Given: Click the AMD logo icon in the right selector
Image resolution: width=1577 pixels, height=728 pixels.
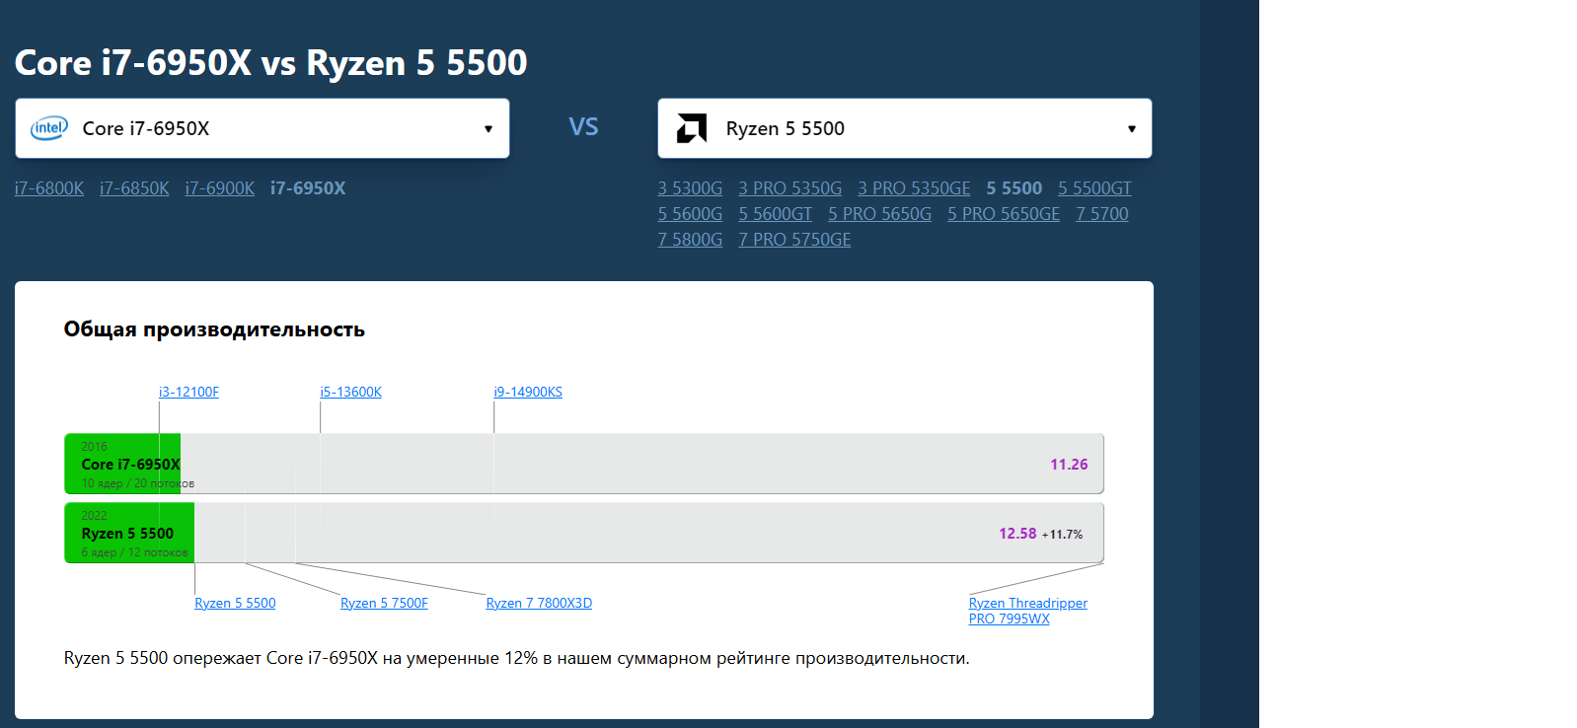Looking at the screenshot, I should pyautogui.click(x=692, y=128).
